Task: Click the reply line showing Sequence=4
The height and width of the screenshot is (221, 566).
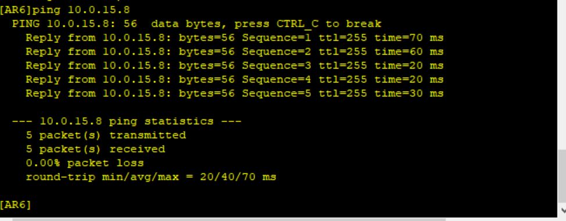Action: pyautogui.click(x=235, y=79)
